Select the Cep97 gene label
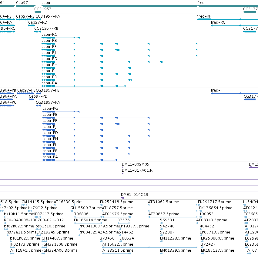The width and height of the screenshot is (258, 255). point(22,3)
